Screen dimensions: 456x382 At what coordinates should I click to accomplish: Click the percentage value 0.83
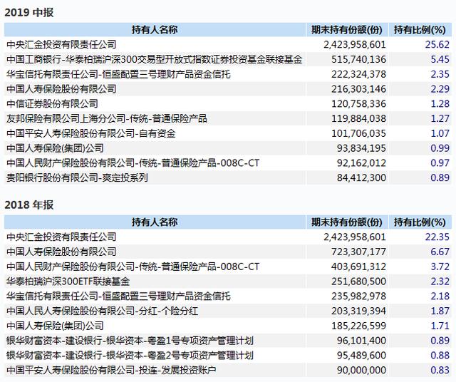(440, 371)
